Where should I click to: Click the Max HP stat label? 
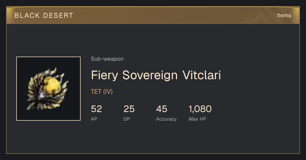(x=197, y=119)
